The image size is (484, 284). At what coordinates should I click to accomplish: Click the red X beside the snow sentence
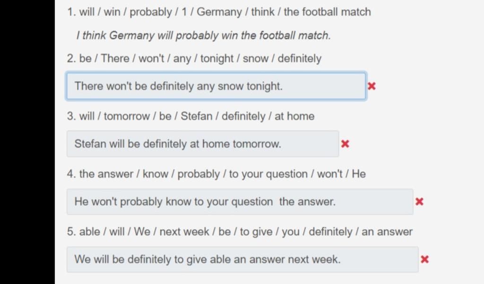point(372,86)
